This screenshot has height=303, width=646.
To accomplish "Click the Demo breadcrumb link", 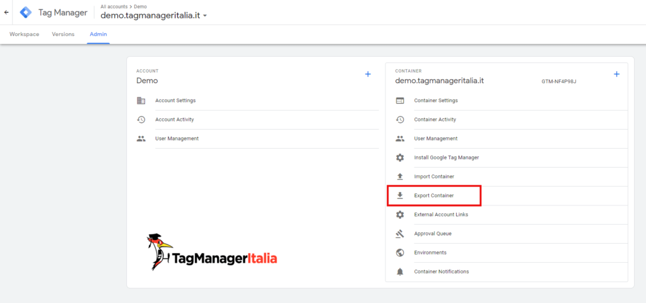I will (x=140, y=6).
